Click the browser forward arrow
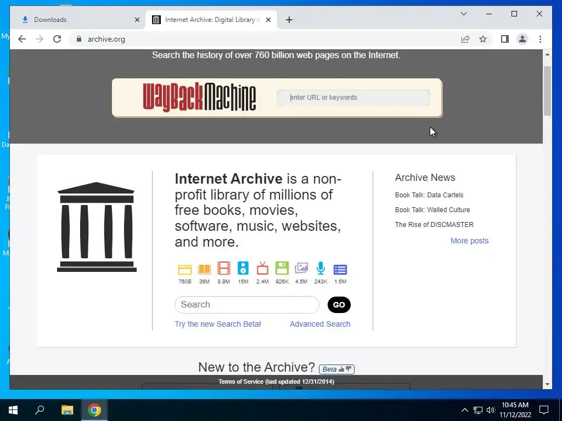Viewport: 562px width, 421px height. 40,39
